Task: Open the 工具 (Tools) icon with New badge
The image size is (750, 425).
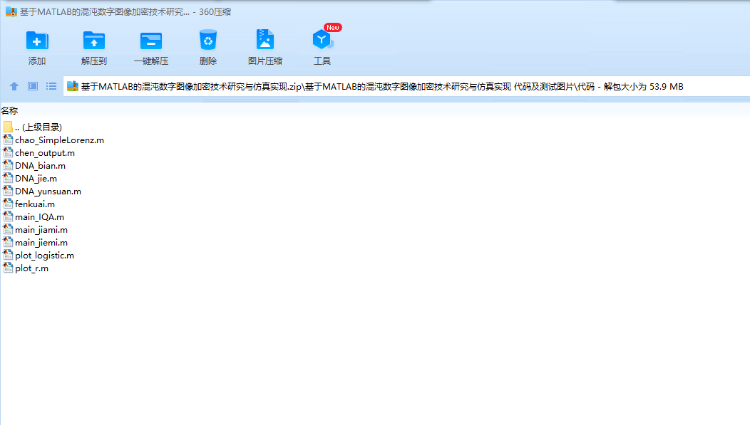Action: coord(323,40)
